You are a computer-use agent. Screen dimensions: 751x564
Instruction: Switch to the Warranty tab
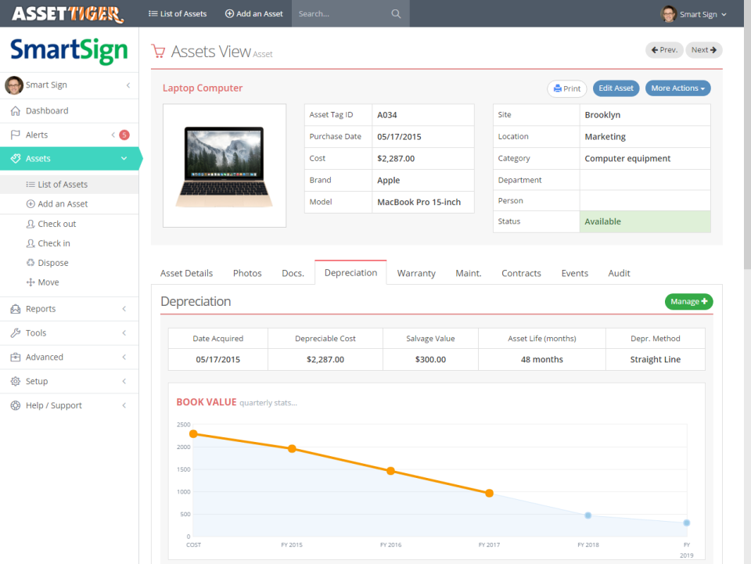[x=416, y=273]
